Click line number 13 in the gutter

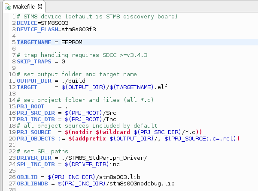[x=12, y=94]
